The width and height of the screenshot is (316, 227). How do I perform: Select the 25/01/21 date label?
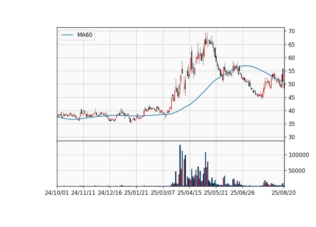[x=136, y=193]
